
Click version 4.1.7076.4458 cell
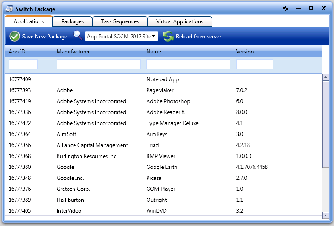coord(277,167)
